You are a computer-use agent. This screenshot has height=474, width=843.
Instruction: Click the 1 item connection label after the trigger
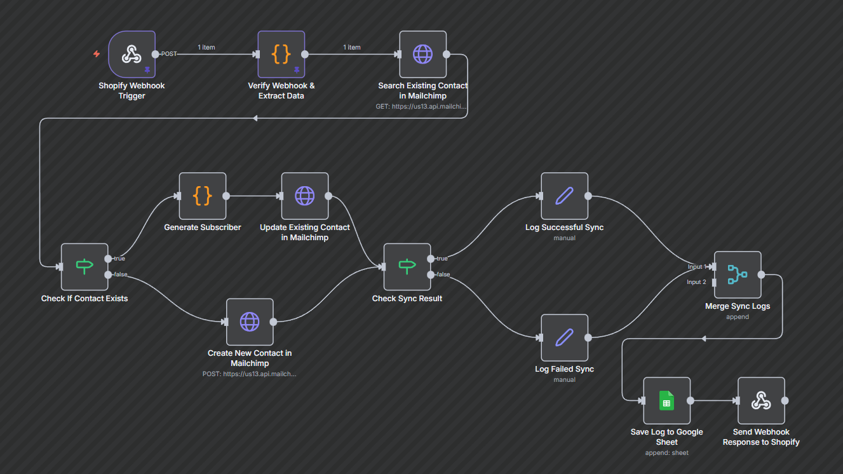[207, 47]
